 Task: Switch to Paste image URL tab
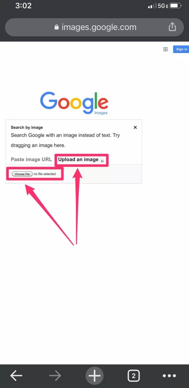point(31,160)
